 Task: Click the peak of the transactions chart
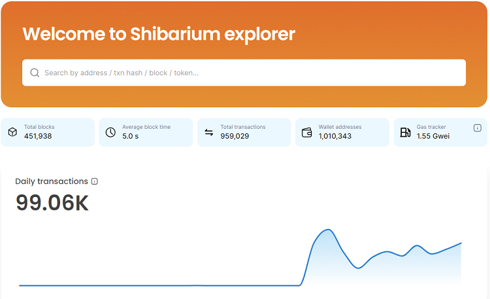click(x=328, y=230)
